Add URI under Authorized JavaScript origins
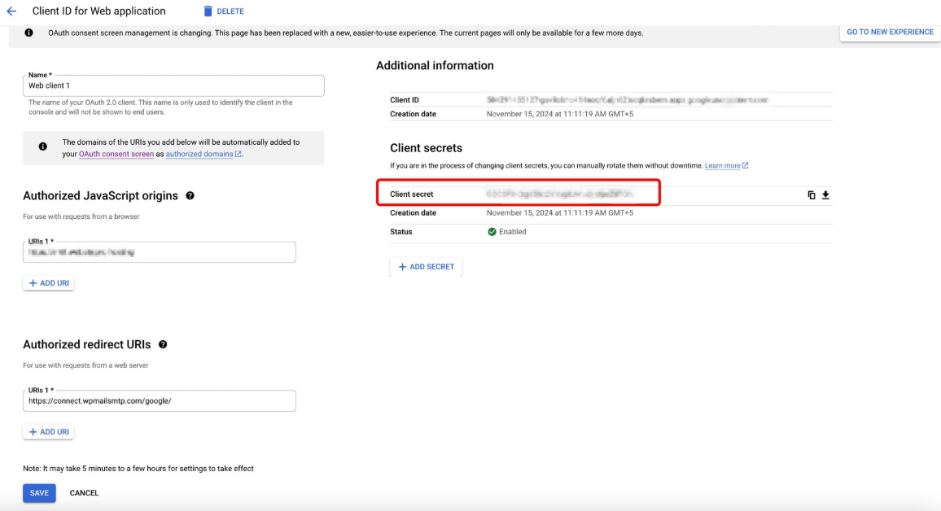941x511 pixels. (49, 283)
